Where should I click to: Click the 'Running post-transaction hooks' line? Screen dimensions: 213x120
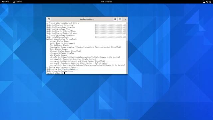click(62, 67)
